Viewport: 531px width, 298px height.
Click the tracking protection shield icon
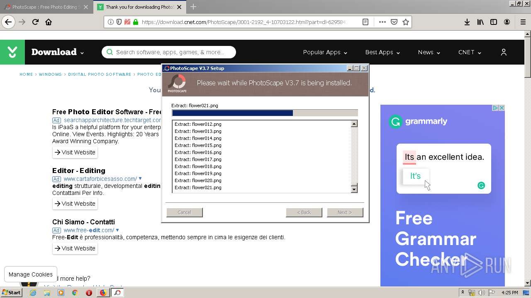tap(119, 22)
